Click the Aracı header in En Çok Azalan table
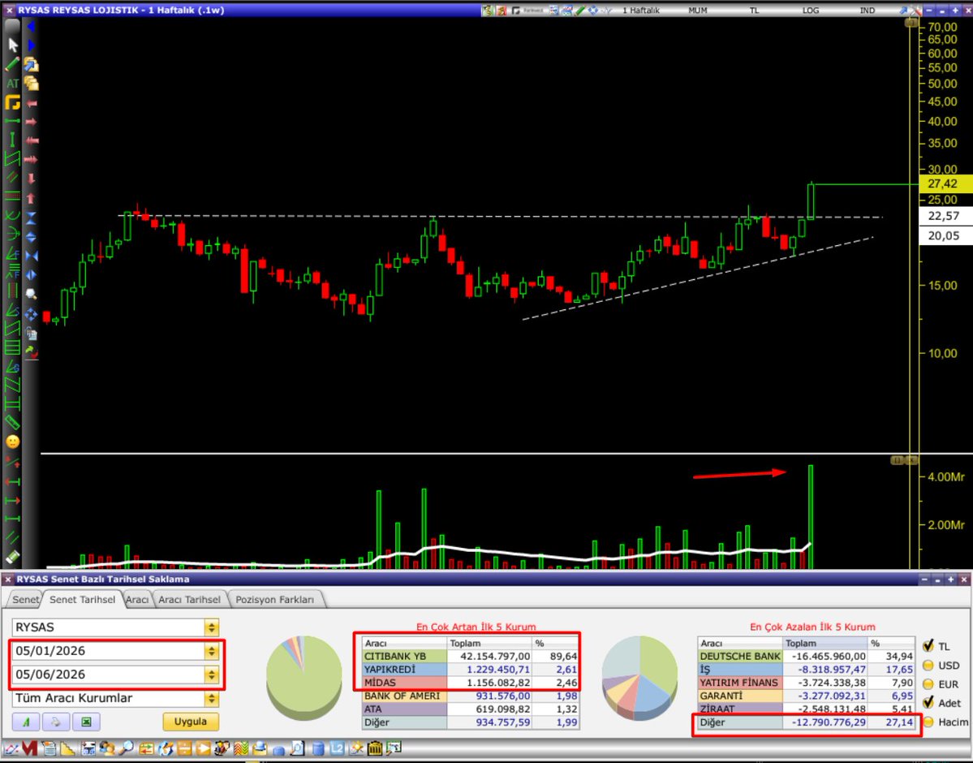 (x=739, y=643)
